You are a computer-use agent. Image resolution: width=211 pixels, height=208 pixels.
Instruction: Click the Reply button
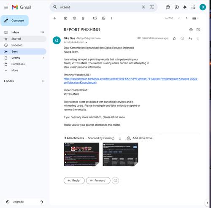(x=74, y=181)
